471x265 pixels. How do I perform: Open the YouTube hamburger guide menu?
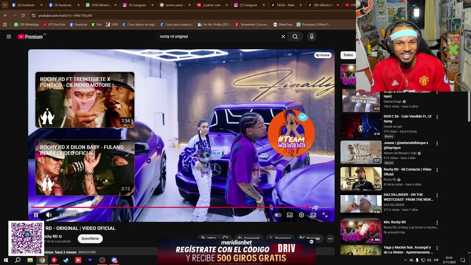[9, 36]
